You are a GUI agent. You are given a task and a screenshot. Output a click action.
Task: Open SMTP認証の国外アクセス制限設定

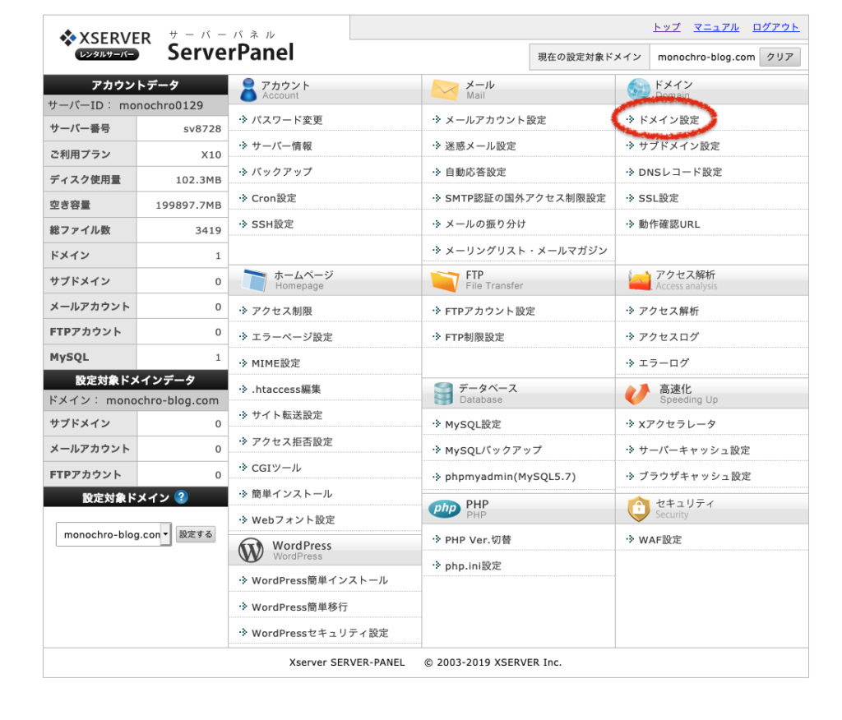tap(525, 198)
